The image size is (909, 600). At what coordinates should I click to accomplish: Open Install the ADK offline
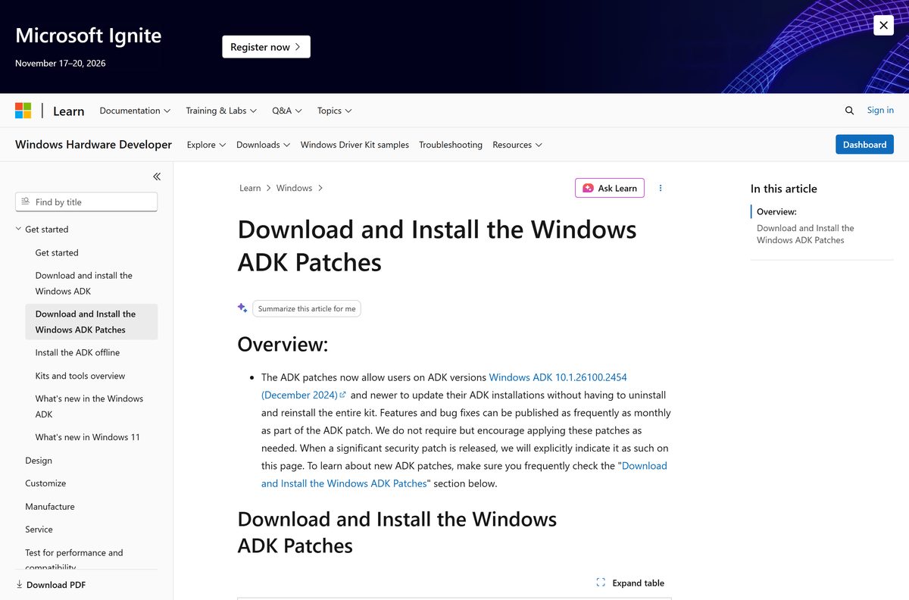(x=77, y=352)
